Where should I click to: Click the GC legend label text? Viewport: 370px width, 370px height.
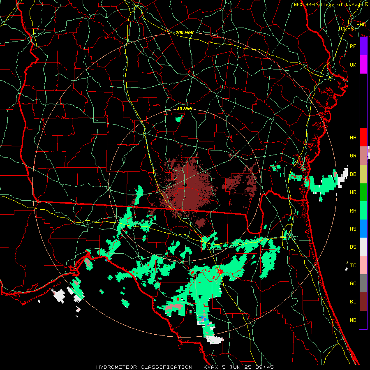coord(353,283)
